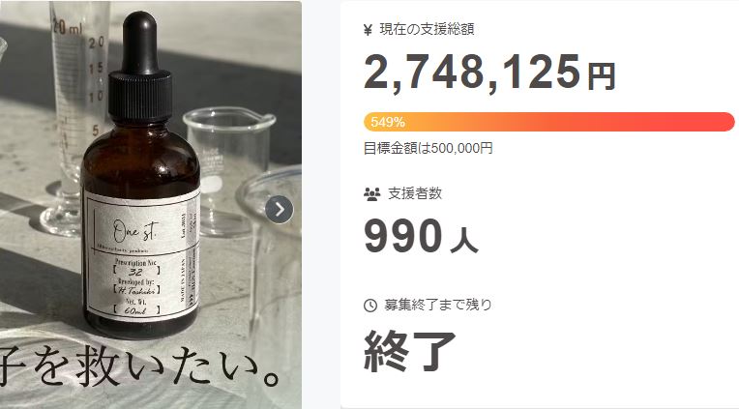Click the supporters group icon

click(x=371, y=194)
